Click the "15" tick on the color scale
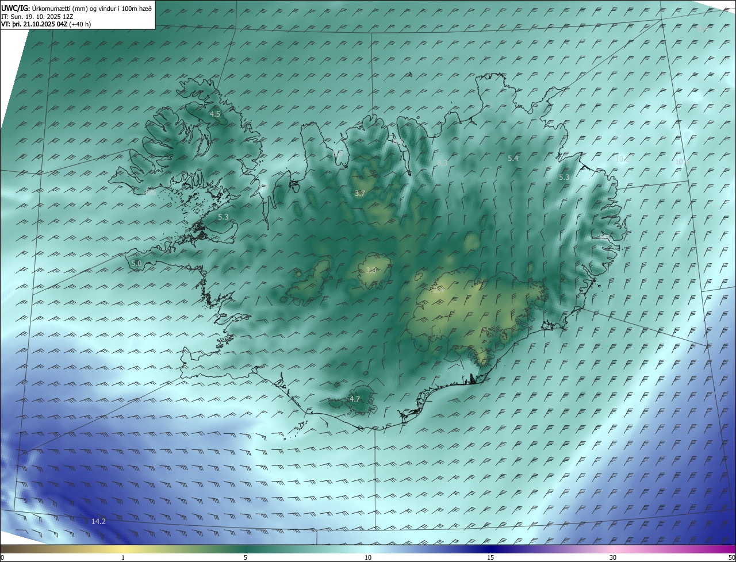 (490, 557)
